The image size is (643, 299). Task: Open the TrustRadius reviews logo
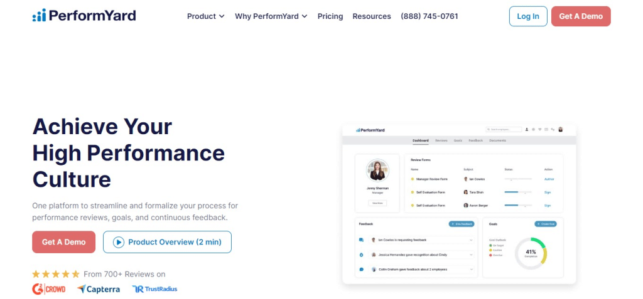coord(154,289)
